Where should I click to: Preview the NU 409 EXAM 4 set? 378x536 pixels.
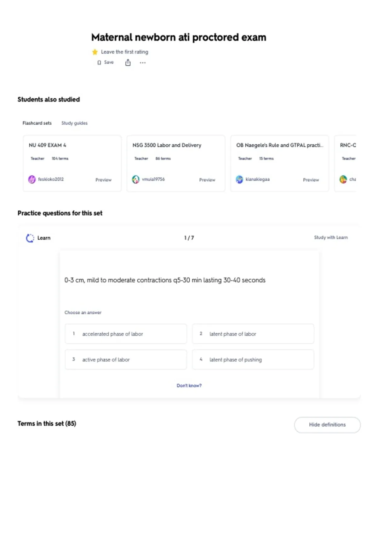pos(103,180)
